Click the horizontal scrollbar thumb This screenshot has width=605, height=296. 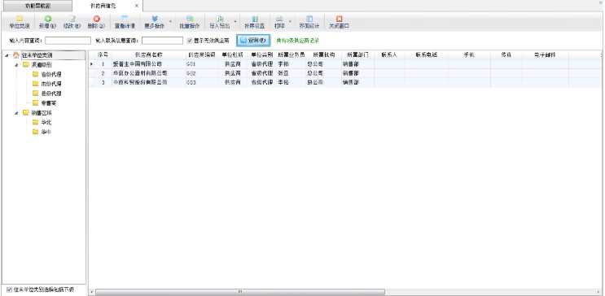[240, 292]
